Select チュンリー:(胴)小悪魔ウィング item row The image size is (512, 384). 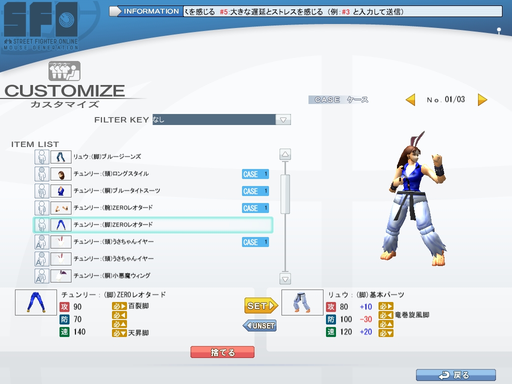153,276
